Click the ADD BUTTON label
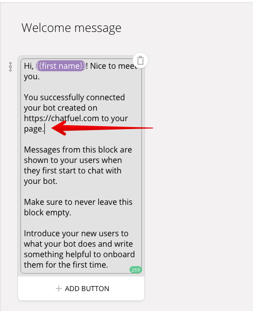The height and width of the screenshot is (311, 253). 87,289
